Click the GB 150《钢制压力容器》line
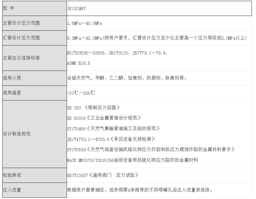256x199 pixels. point(93,108)
